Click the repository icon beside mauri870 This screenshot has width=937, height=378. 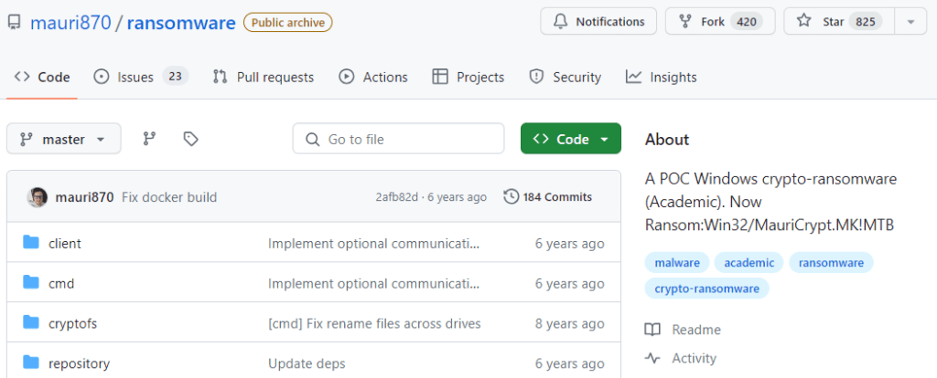coord(15,23)
